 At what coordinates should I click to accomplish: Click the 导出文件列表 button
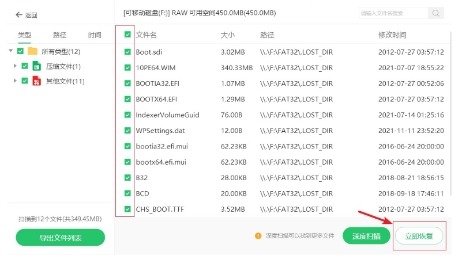pos(60,237)
